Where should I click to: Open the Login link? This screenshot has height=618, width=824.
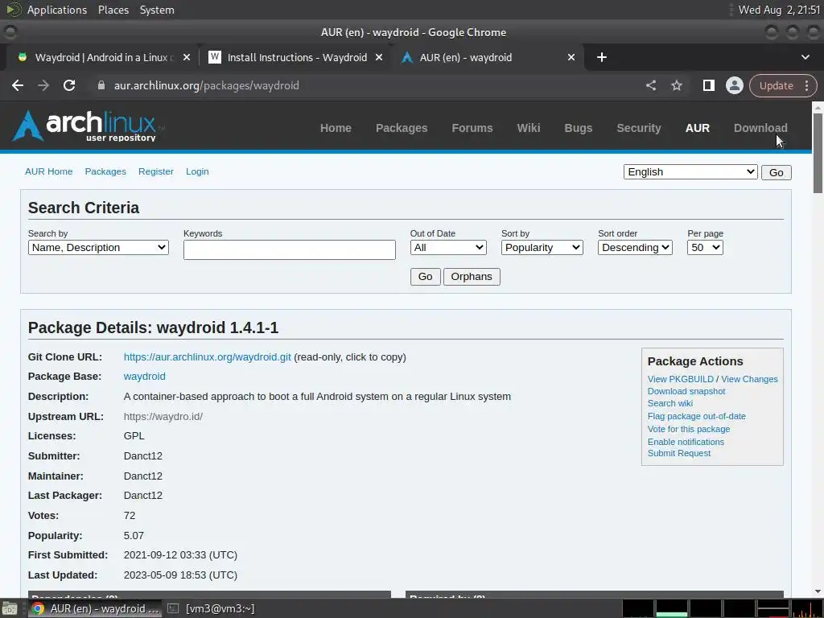pos(197,171)
